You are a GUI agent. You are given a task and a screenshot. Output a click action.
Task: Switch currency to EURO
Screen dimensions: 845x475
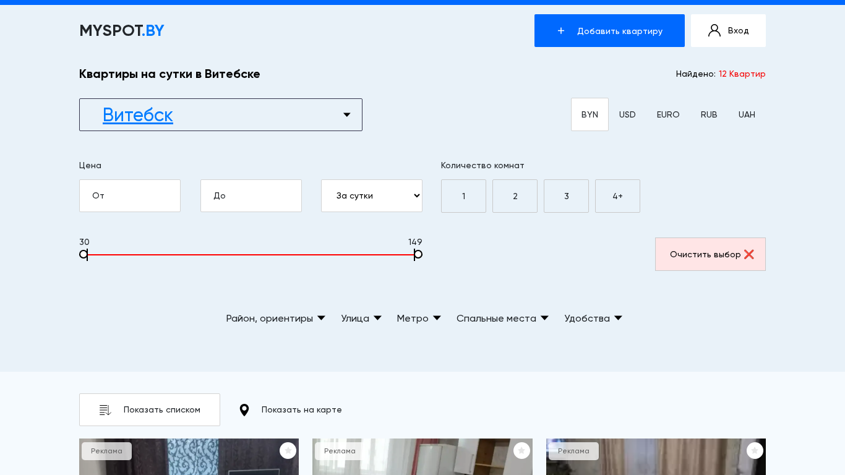pos(668,115)
